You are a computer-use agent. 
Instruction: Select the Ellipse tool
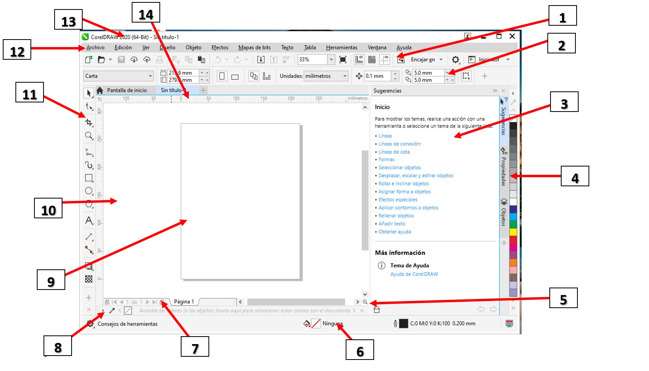pyautogui.click(x=89, y=191)
